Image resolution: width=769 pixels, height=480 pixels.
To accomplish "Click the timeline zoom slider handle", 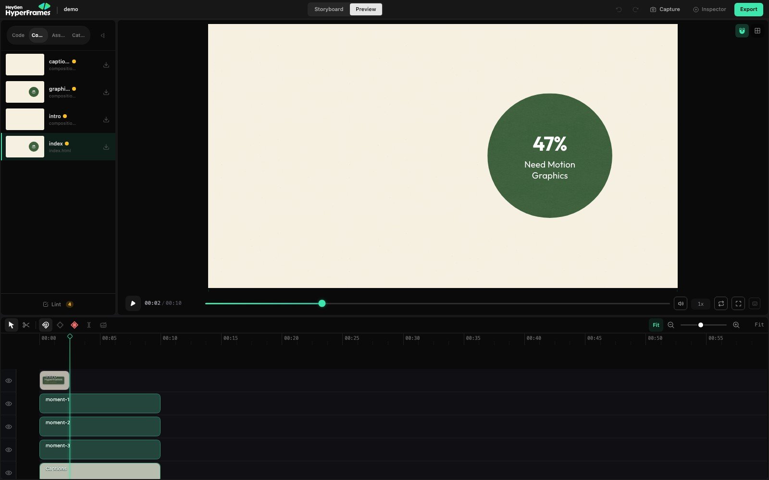I will pyautogui.click(x=701, y=325).
